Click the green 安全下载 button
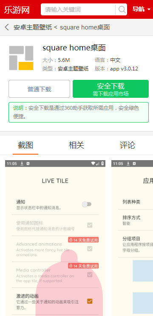Image resolution: width=153 pixels, height=316 pixels. tap(110, 89)
